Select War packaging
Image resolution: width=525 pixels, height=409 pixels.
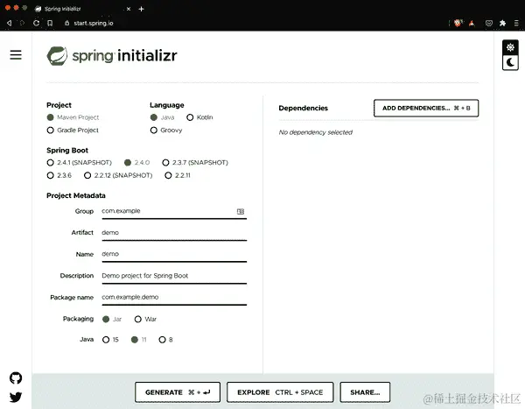pos(145,319)
